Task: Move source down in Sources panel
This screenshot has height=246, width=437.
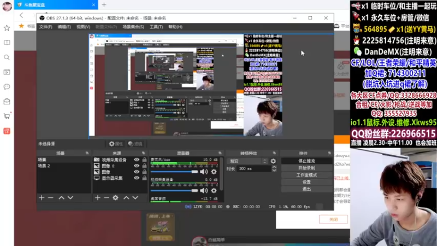Action: pyautogui.click(x=135, y=197)
